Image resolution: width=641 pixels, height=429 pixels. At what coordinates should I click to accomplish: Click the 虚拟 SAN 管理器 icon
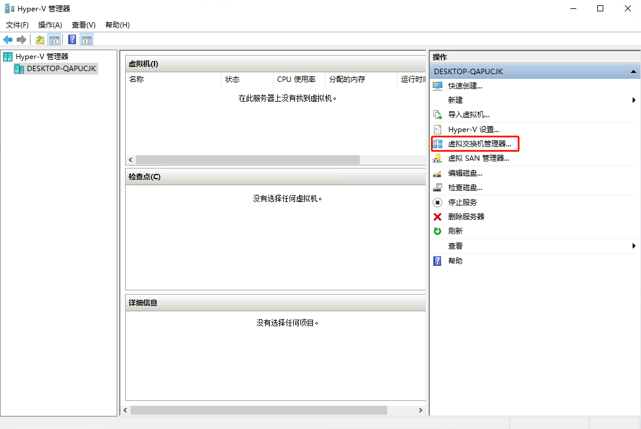438,158
